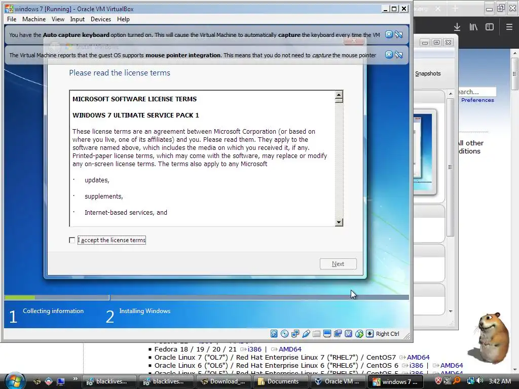Open the File menu in VirtualBox

12,19
